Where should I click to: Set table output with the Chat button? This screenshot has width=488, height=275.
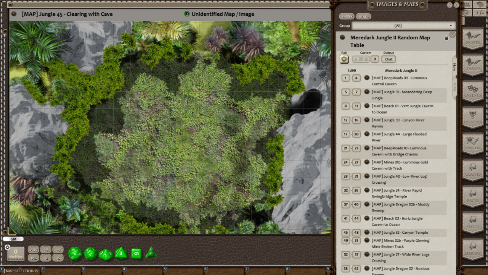(x=388, y=59)
